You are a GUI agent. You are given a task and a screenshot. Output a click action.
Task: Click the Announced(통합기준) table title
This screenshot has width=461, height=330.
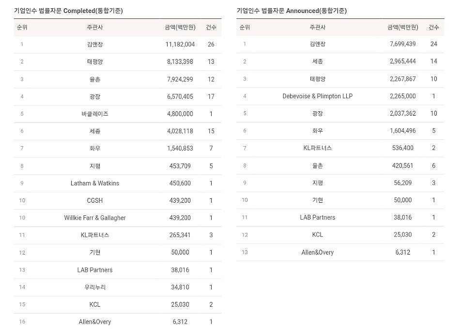(x=292, y=11)
